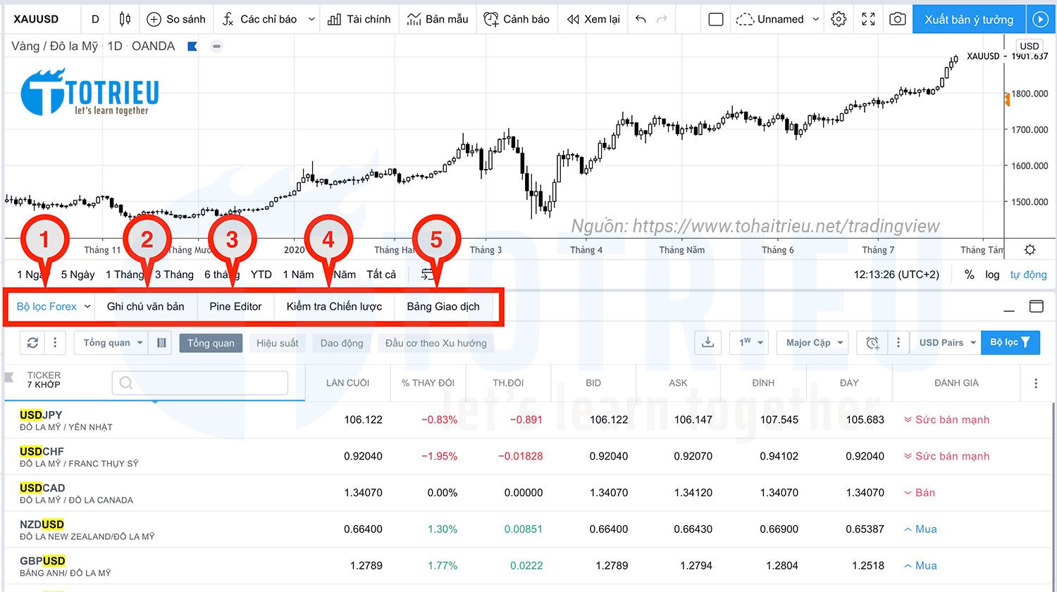Expand the Tổng quan column set dropdown
This screenshot has height=592, width=1057.
tap(113, 343)
